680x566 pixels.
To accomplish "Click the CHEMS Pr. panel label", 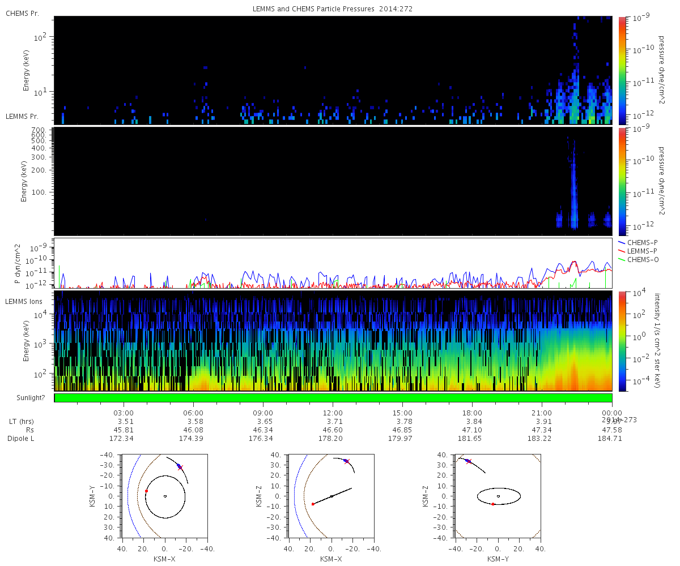I will 22,13.
